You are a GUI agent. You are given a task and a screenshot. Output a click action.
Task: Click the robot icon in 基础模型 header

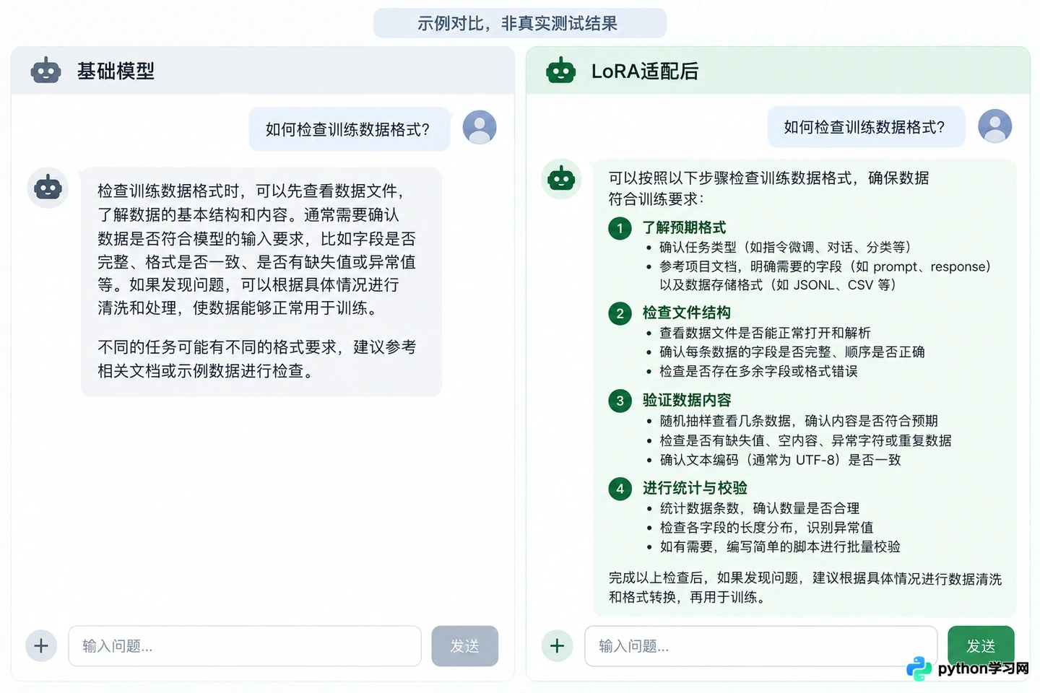pos(45,71)
